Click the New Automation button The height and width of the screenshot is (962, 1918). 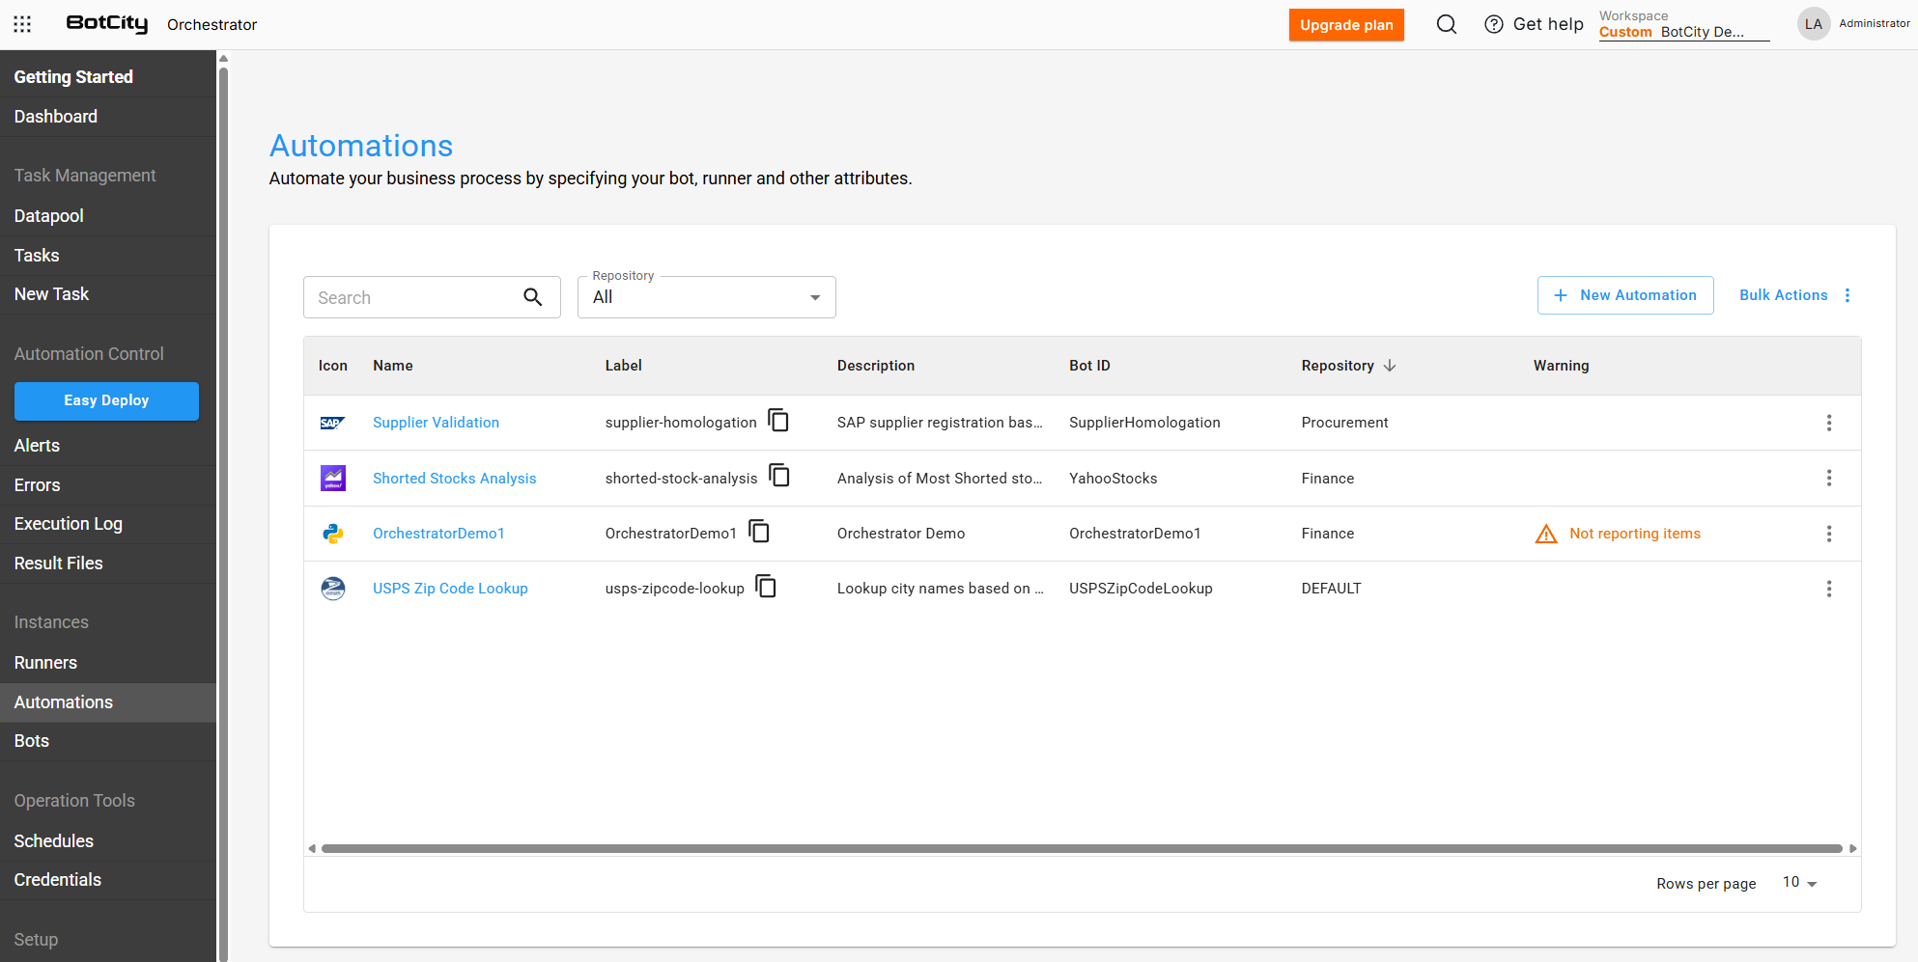[1625, 295]
